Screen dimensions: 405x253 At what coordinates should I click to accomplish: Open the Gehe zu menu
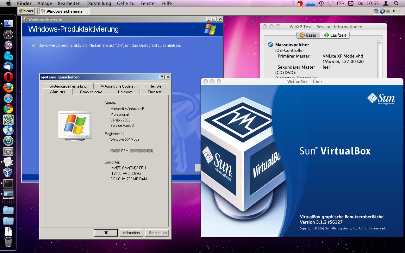tap(126, 3)
